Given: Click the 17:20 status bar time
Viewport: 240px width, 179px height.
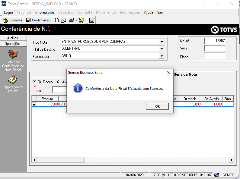Looking at the screenshot, I should coord(156,175).
